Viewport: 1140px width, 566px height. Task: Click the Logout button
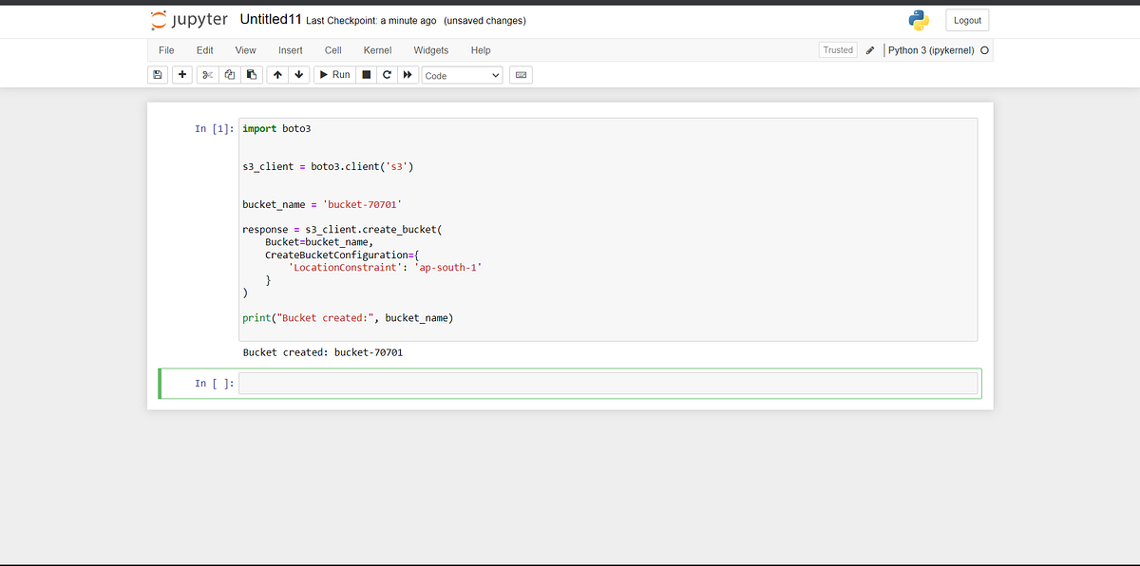[966, 19]
